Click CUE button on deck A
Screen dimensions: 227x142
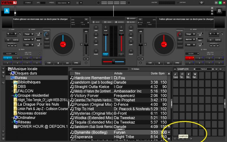point(49,63)
